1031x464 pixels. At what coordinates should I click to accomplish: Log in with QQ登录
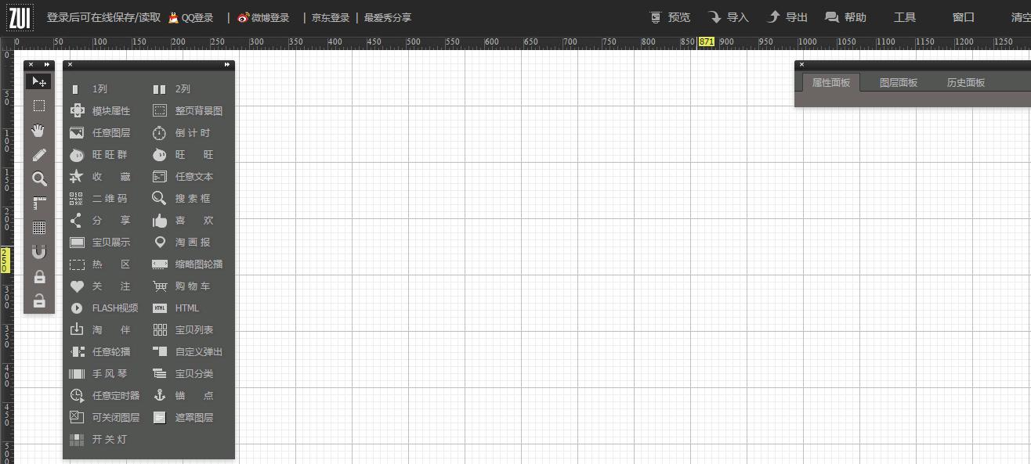pyautogui.click(x=191, y=17)
